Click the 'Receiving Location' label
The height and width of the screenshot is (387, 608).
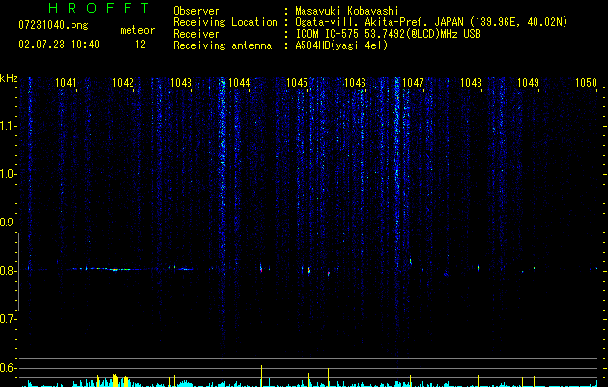[225, 22]
